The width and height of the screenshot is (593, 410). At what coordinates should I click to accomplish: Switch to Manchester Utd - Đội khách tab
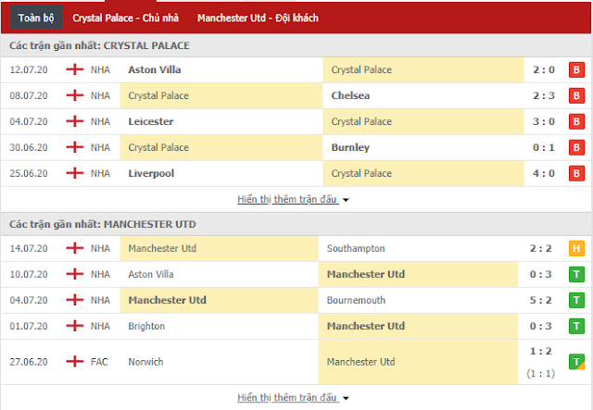coord(258,18)
